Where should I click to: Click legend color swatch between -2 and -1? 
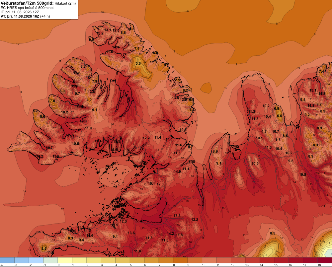click(x=36, y=260)
